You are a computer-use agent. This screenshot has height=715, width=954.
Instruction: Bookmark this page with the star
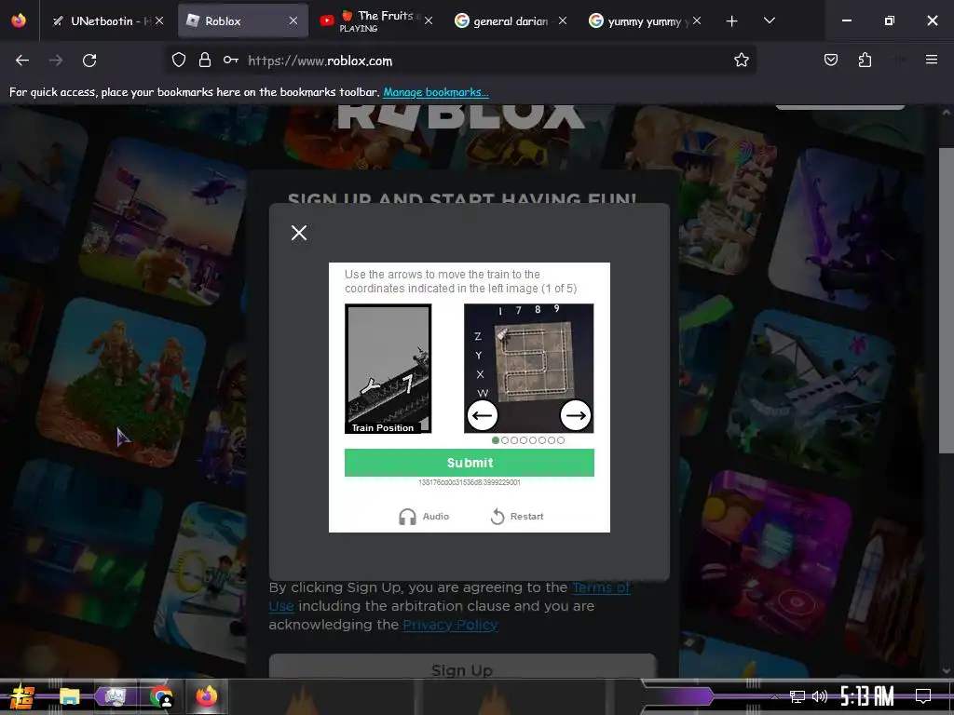[x=741, y=61]
